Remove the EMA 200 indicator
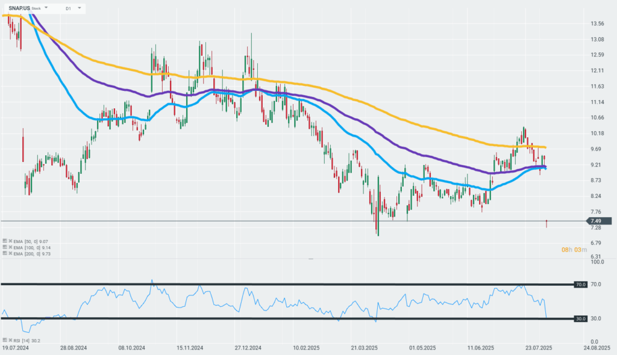This screenshot has height=355, width=617. [x=10, y=253]
